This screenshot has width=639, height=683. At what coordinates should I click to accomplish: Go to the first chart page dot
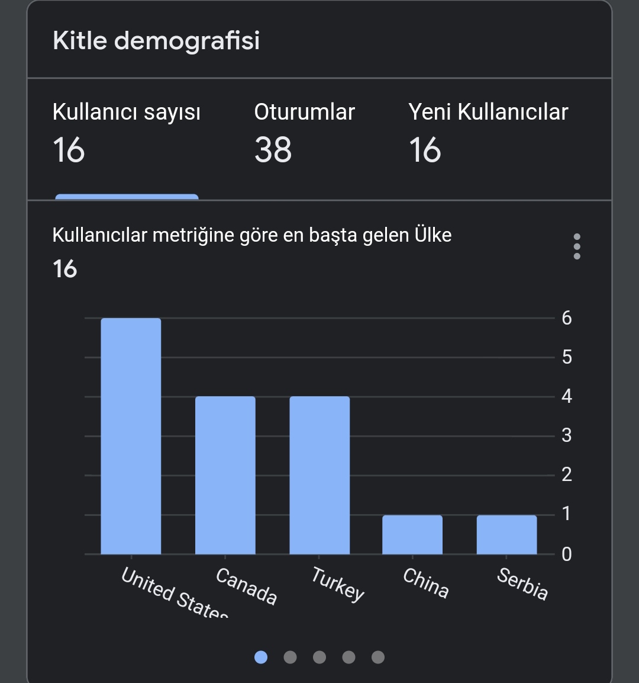(261, 657)
